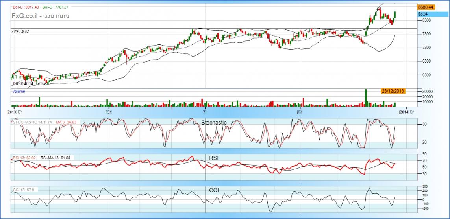Click the Stochastic panel title
This screenshot has height=219, width=450.
[214, 123]
